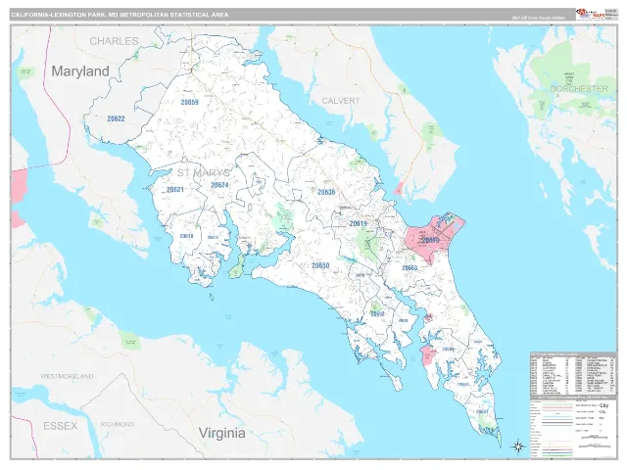Click the 'CALVERT' county label
Screen dimensions: 627x470
[341, 101]
